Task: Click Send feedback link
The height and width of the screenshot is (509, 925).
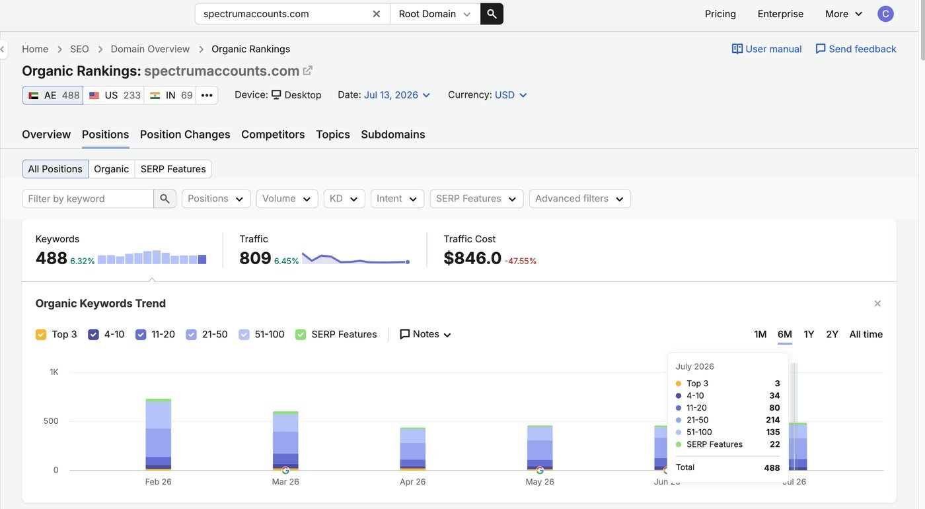Action: tap(856, 49)
